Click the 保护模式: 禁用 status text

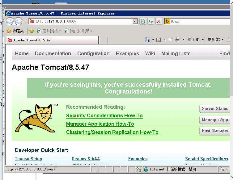(183, 169)
